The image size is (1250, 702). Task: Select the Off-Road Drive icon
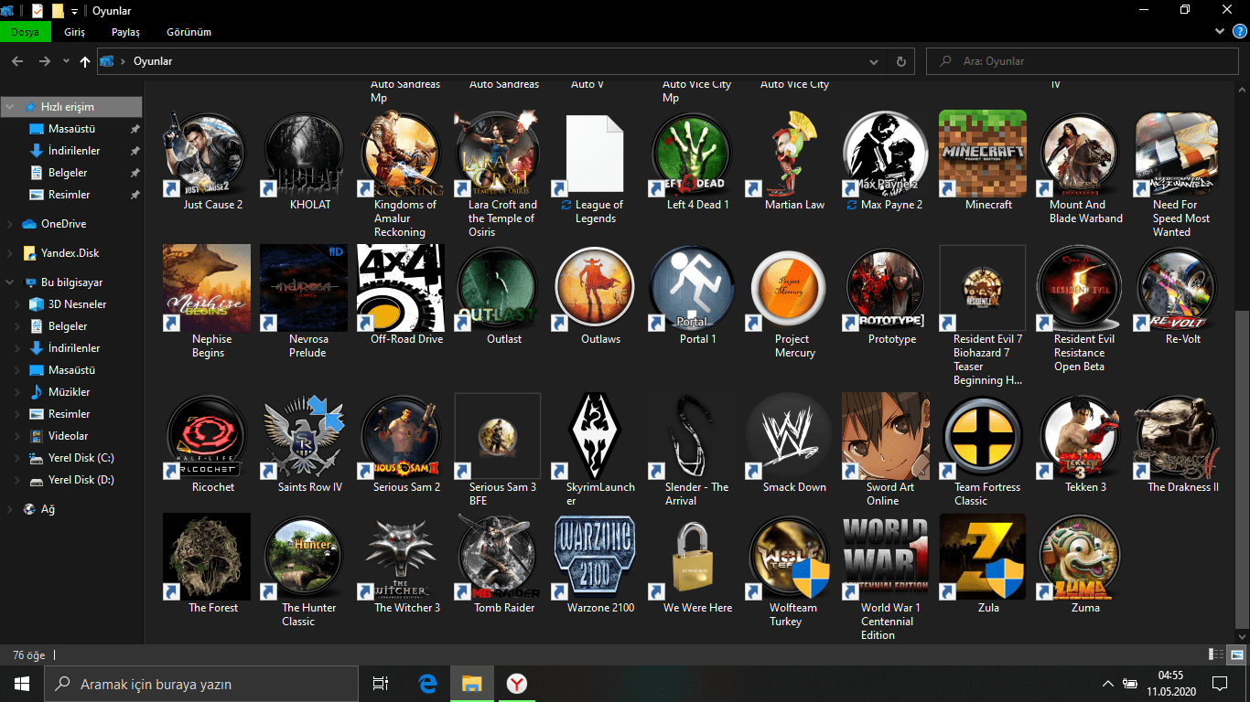[401, 288]
